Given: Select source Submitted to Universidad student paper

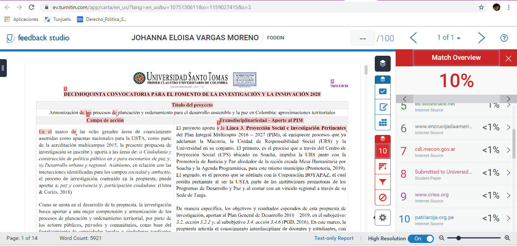Looking at the screenshot, I should point(444,172).
